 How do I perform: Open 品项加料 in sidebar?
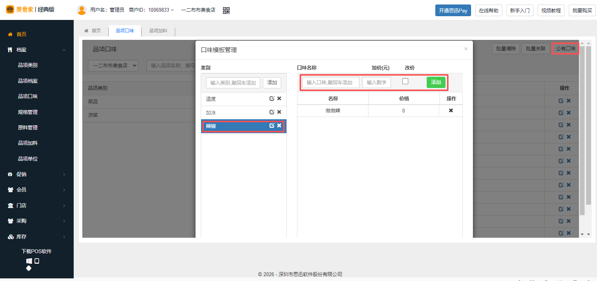[28, 143]
